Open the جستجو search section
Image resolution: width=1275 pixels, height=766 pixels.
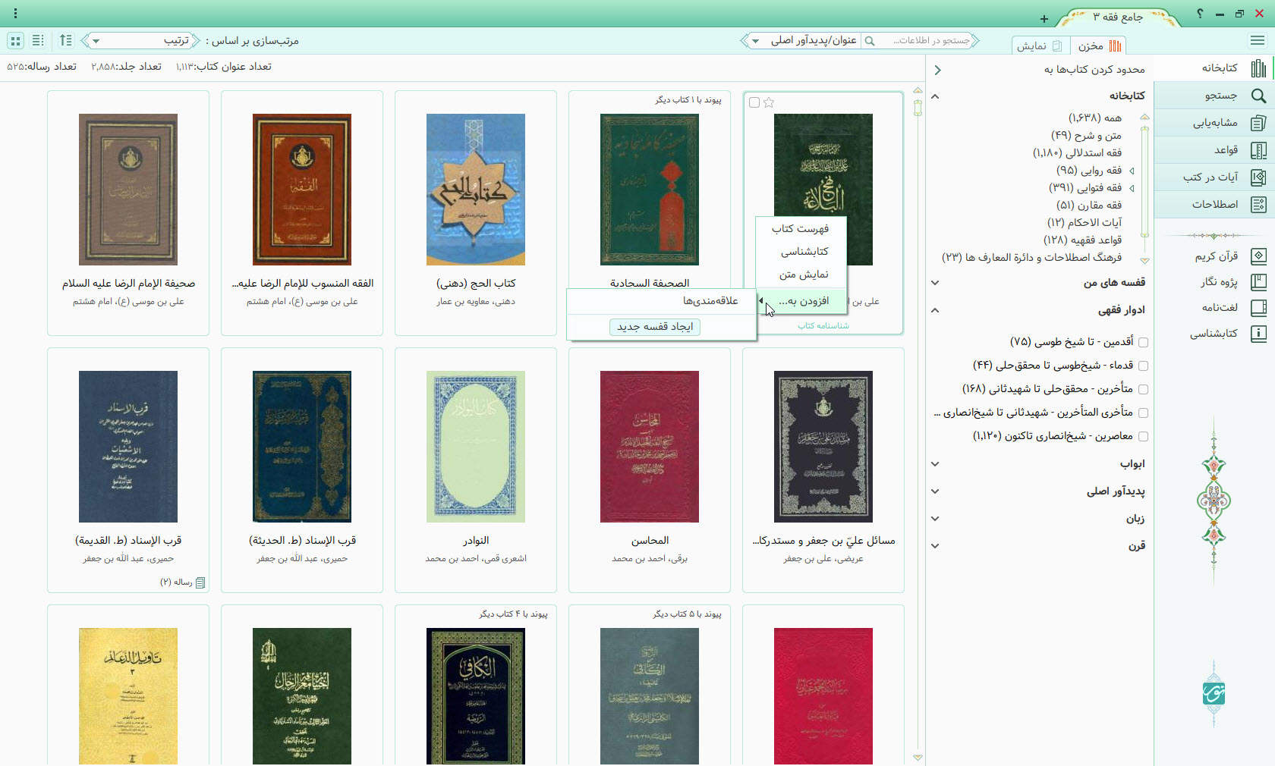1214,96
